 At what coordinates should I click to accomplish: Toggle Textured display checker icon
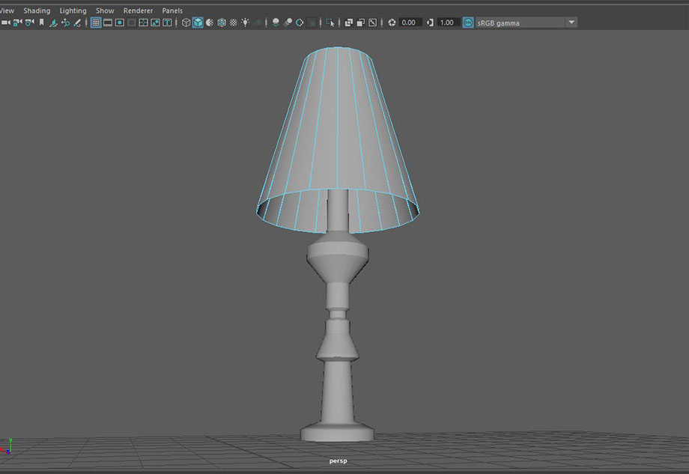tap(234, 22)
